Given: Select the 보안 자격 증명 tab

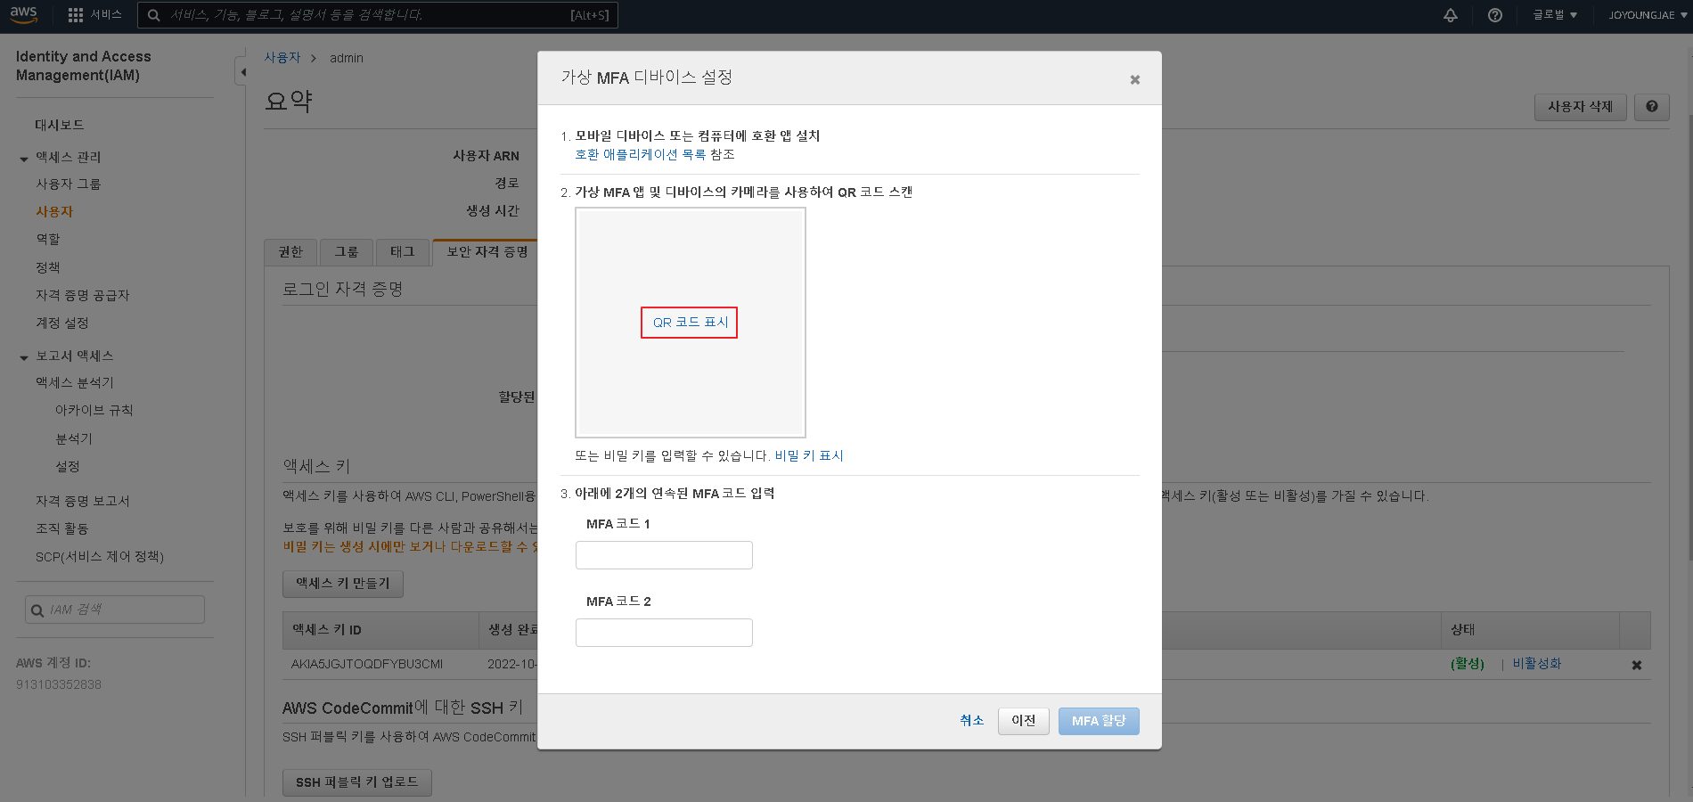Looking at the screenshot, I should [487, 252].
